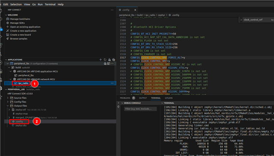
Task: Collapse the build sysbuild node
Action: 9,68
